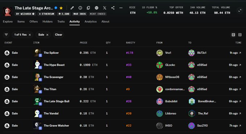Open The Vandal item link
The width and height of the screenshot is (246, 134).
(51, 113)
